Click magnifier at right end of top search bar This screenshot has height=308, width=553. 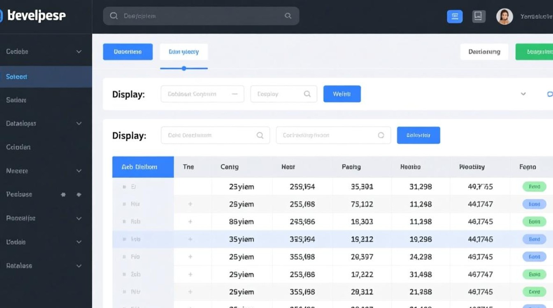(x=288, y=16)
